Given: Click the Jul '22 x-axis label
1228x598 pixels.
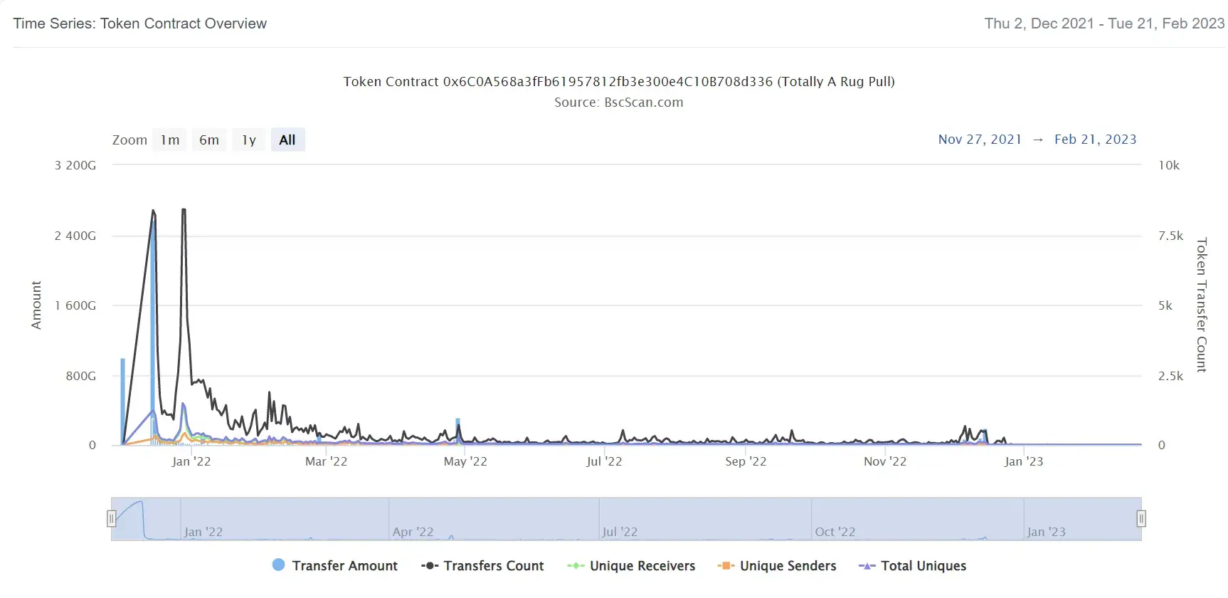Looking at the screenshot, I should coord(604,461).
